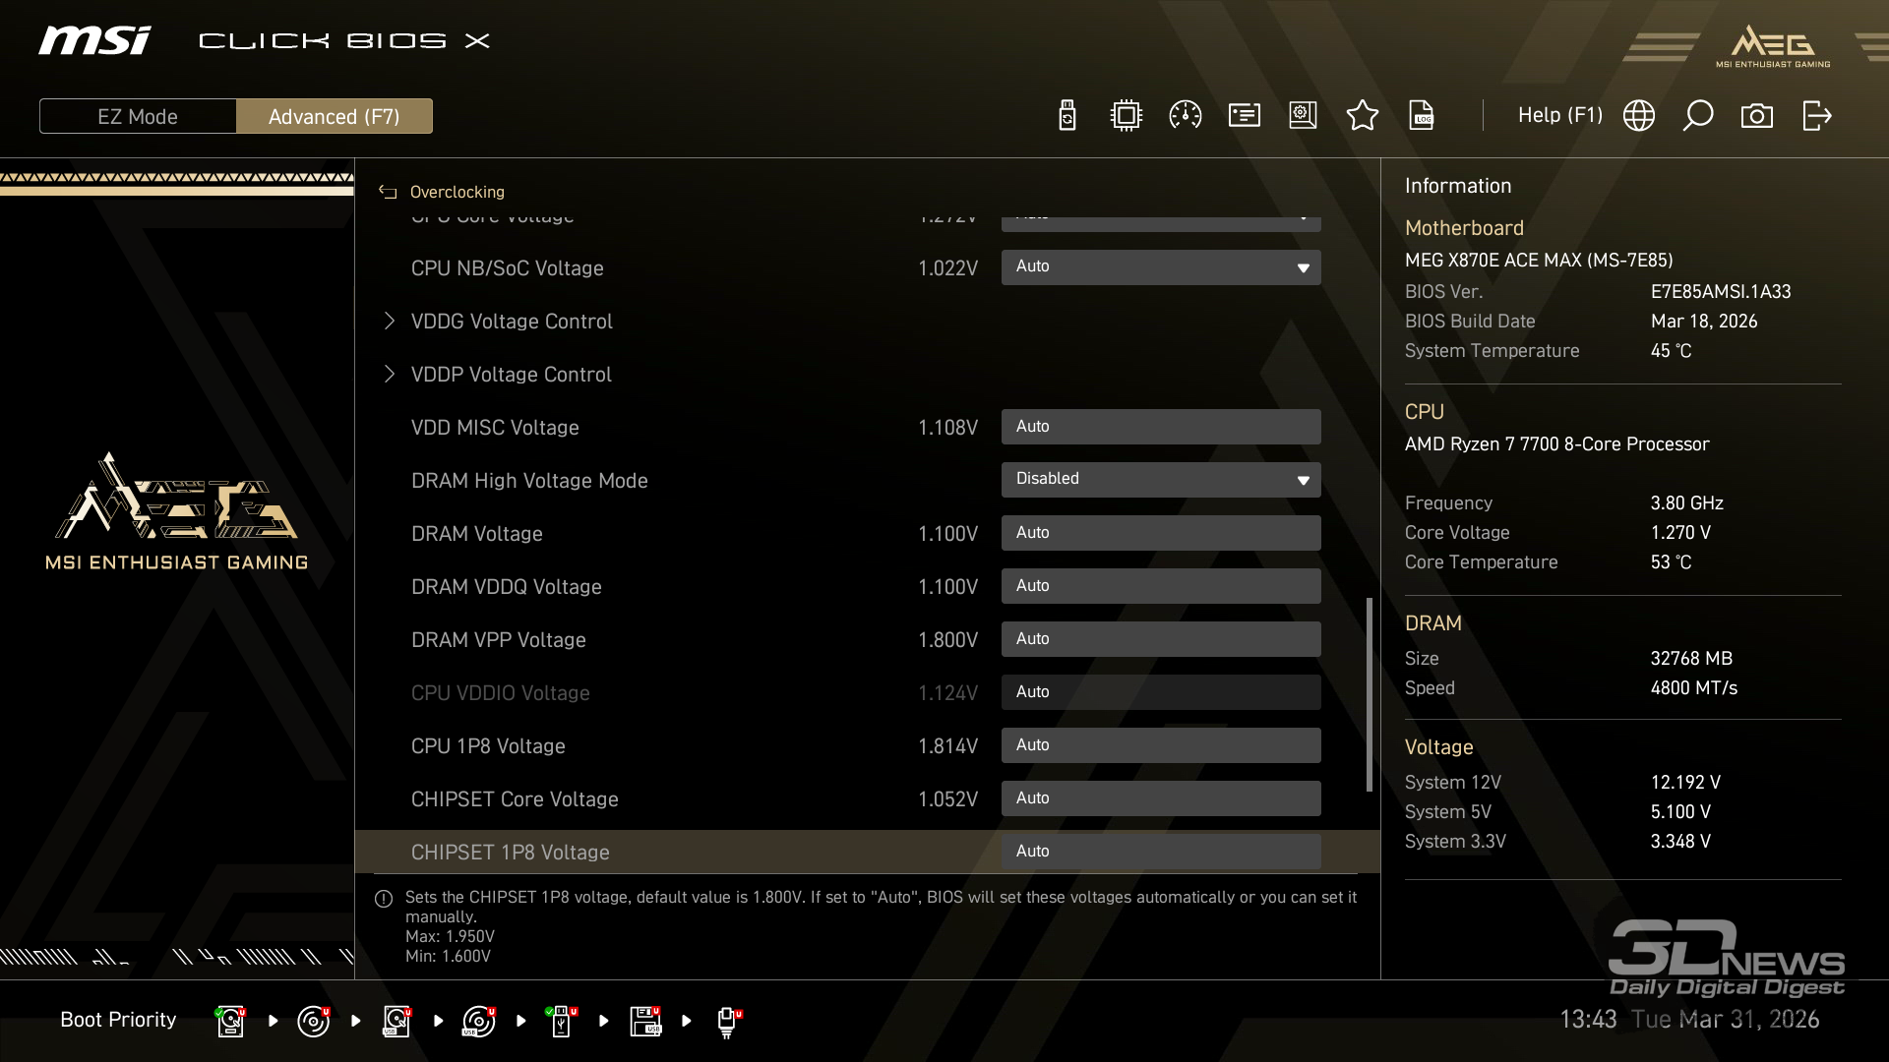Click the search magnifier icon
The height and width of the screenshot is (1062, 1889).
1698,116
